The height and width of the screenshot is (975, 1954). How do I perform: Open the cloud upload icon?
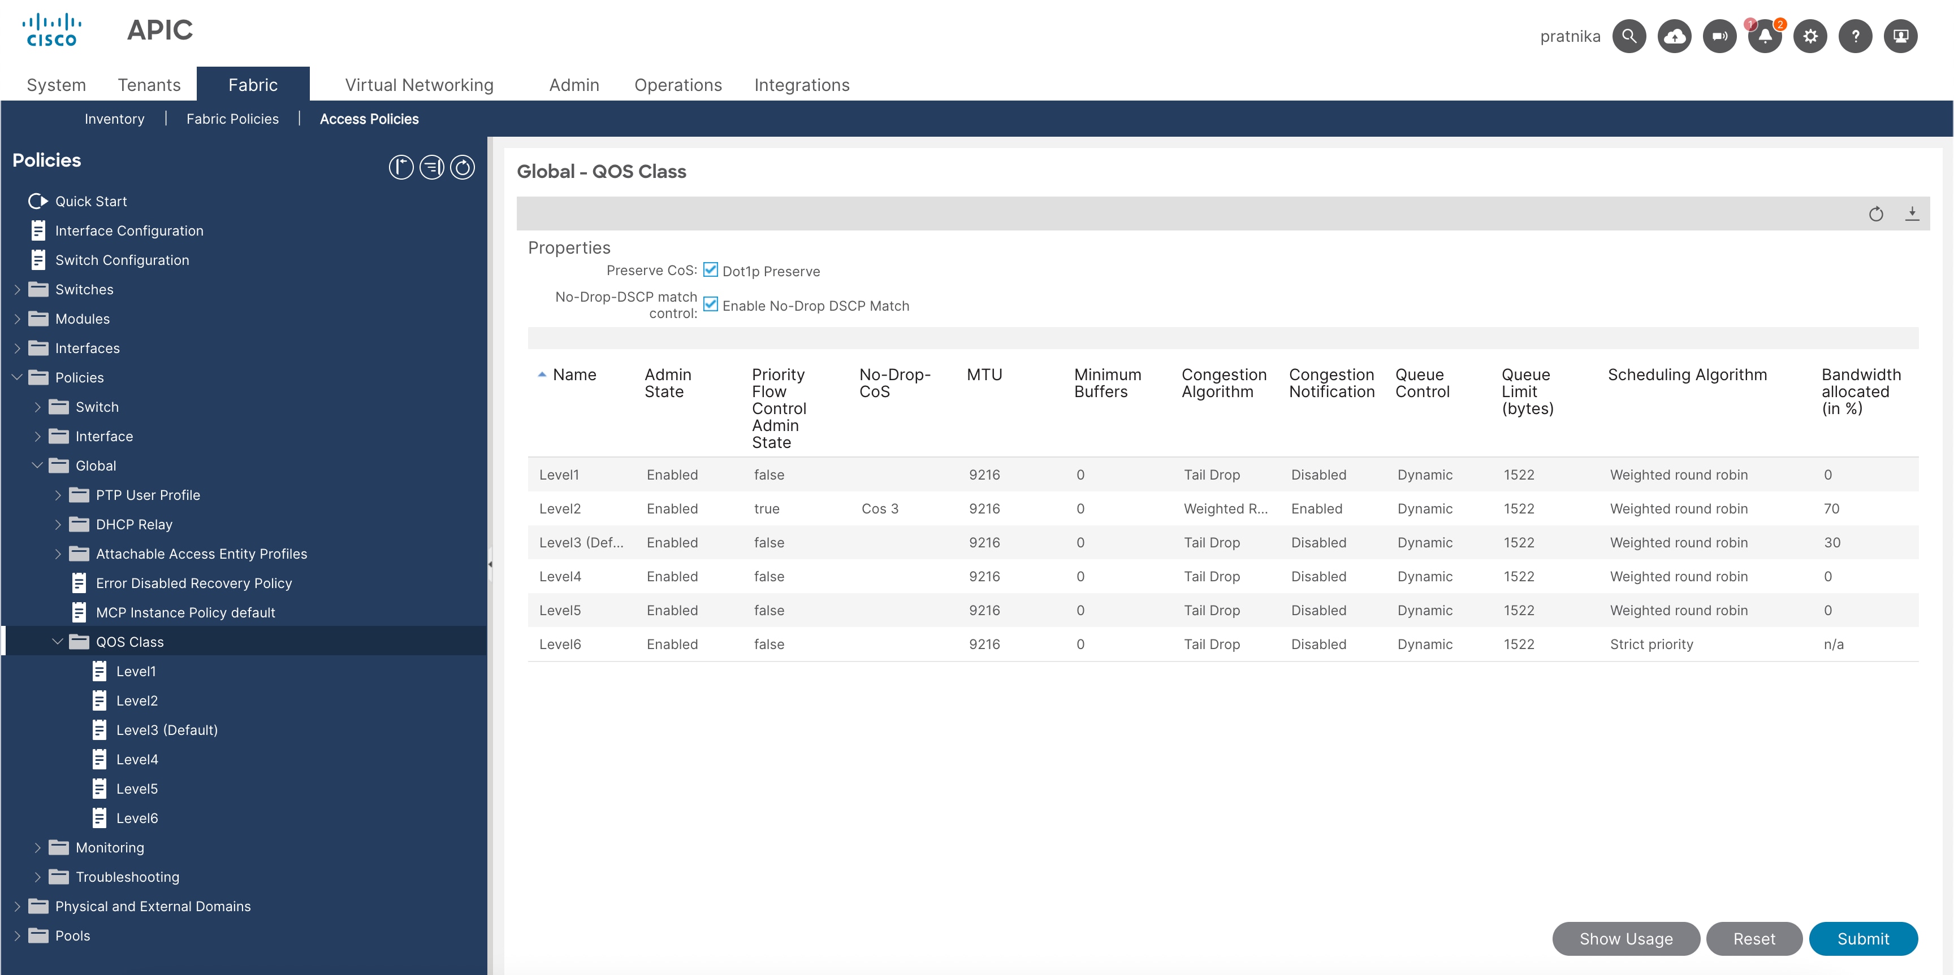pyautogui.click(x=1674, y=36)
